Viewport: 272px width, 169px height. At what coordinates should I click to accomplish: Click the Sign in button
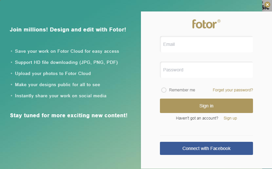[x=206, y=106]
